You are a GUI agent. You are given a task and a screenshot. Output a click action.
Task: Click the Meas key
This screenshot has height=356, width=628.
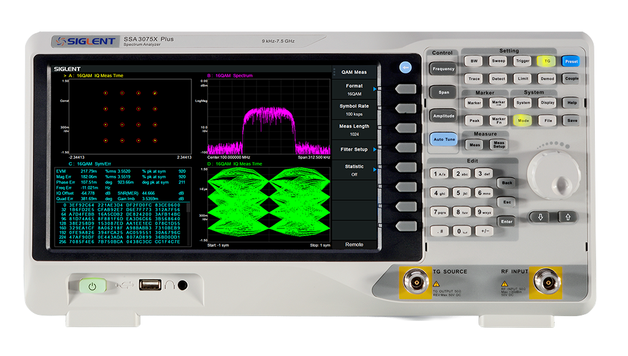(x=475, y=145)
